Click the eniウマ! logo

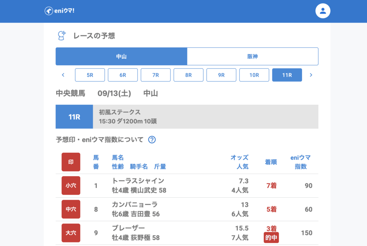point(59,11)
